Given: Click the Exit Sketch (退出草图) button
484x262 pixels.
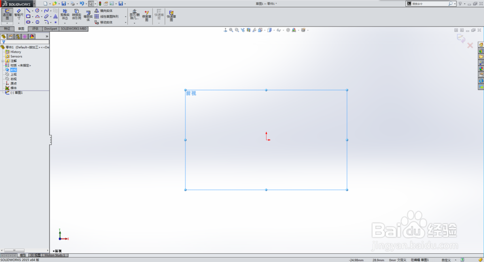Looking at the screenshot, I should (7, 15).
